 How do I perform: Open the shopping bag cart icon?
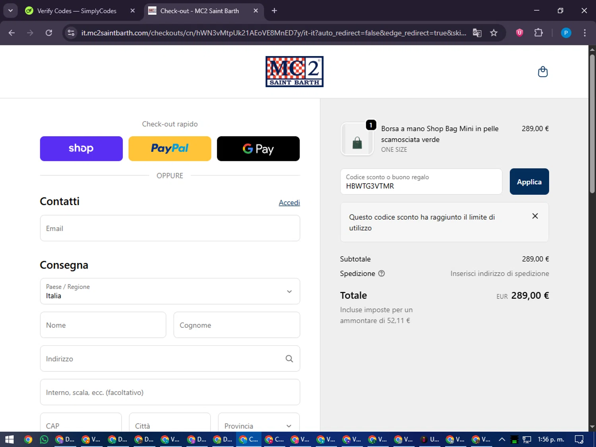click(x=543, y=72)
